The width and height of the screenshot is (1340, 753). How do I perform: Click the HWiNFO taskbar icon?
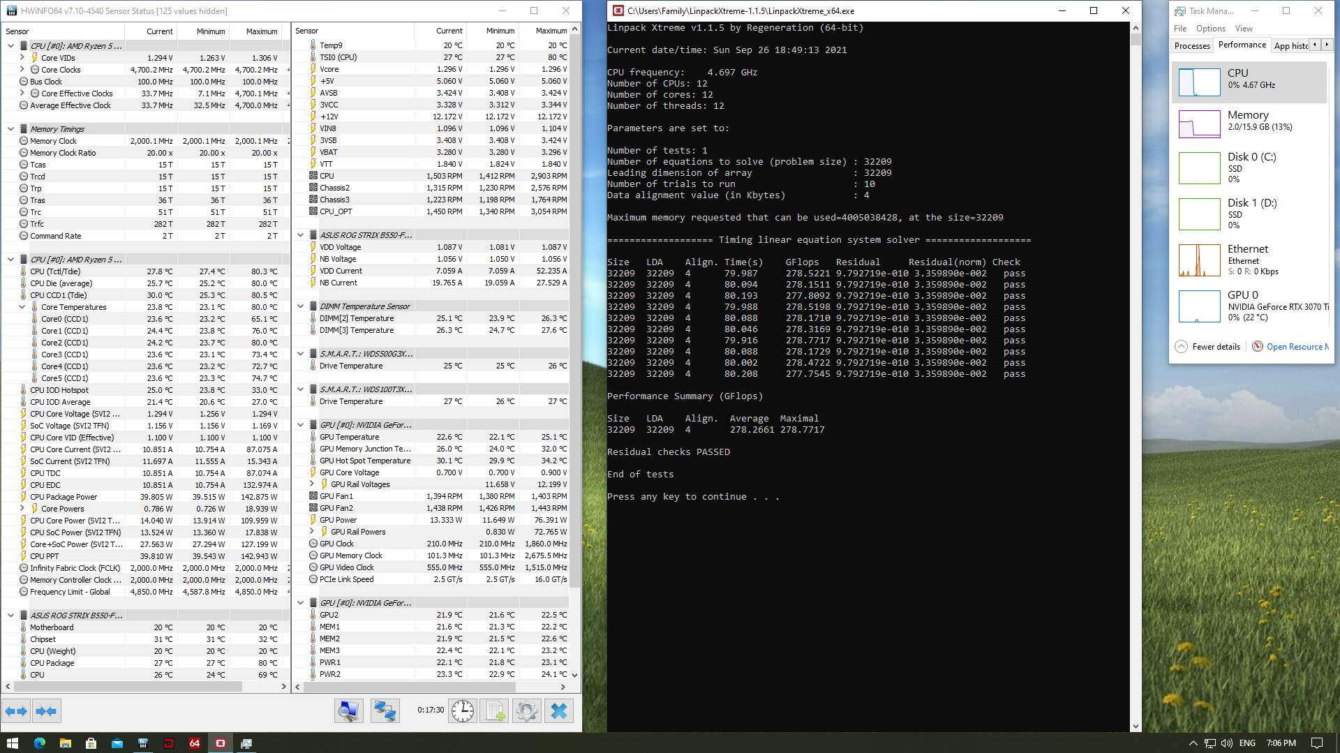coord(142,743)
